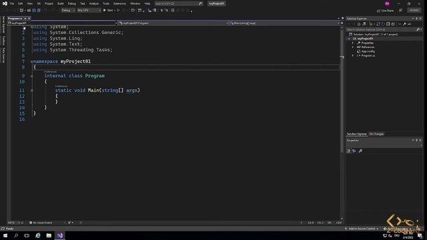Click Categorized icon in Properties panel

click(x=348, y=151)
